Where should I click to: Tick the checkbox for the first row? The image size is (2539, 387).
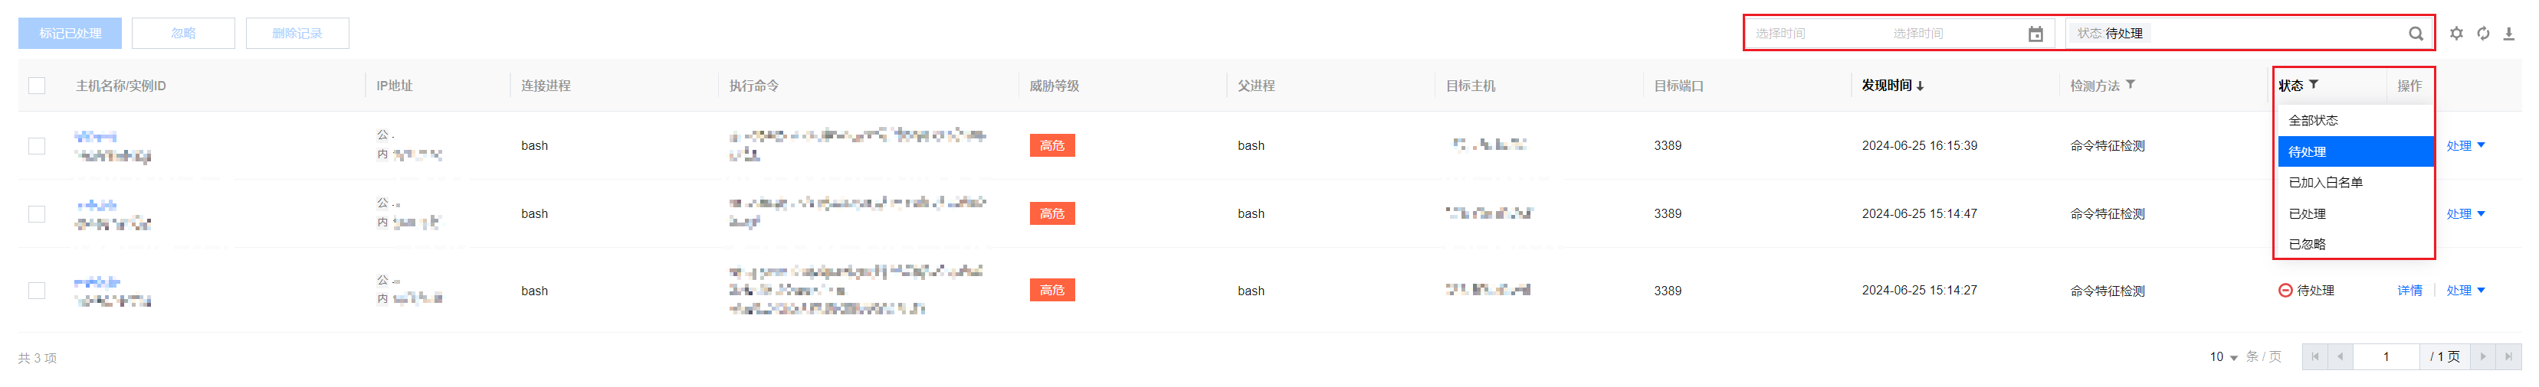pyautogui.click(x=38, y=146)
